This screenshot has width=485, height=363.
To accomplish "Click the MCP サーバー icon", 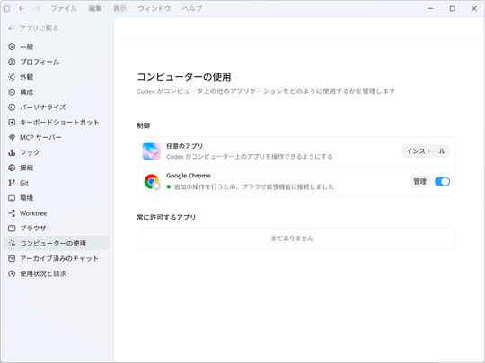I will pyautogui.click(x=12, y=137).
